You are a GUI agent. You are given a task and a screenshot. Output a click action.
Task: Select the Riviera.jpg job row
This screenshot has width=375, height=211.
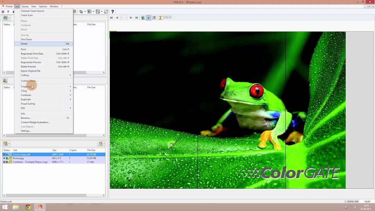pos(18,158)
